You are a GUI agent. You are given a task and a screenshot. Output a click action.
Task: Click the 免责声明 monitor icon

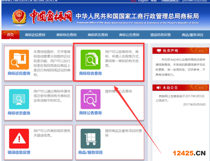coord(159,50)
